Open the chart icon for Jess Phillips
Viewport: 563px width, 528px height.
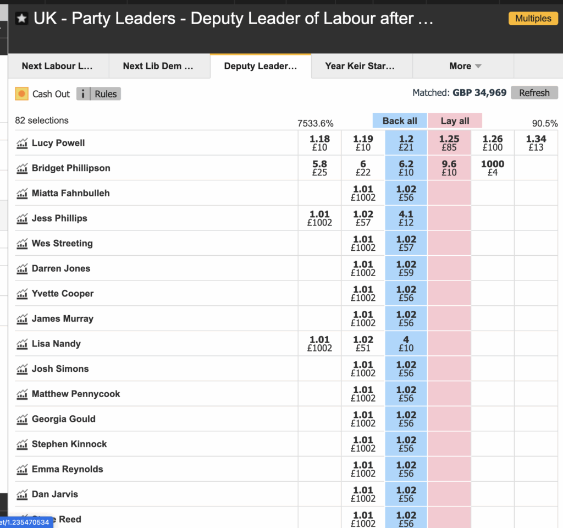pyautogui.click(x=22, y=219)
